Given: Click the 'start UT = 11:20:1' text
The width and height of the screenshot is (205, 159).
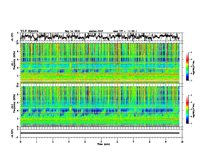Looking at the screenshot, I should tap(125, 31).
